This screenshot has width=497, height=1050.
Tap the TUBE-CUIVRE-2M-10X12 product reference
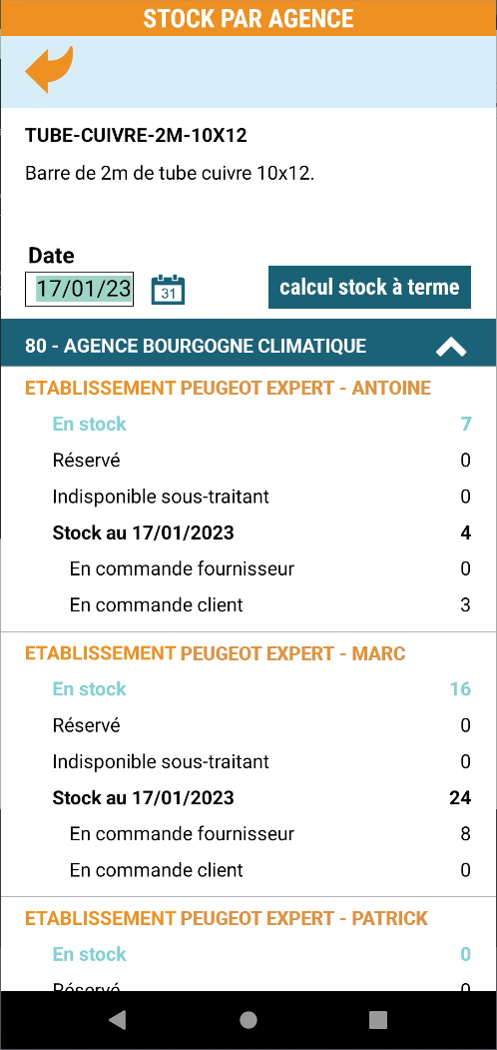pos(136,136)
